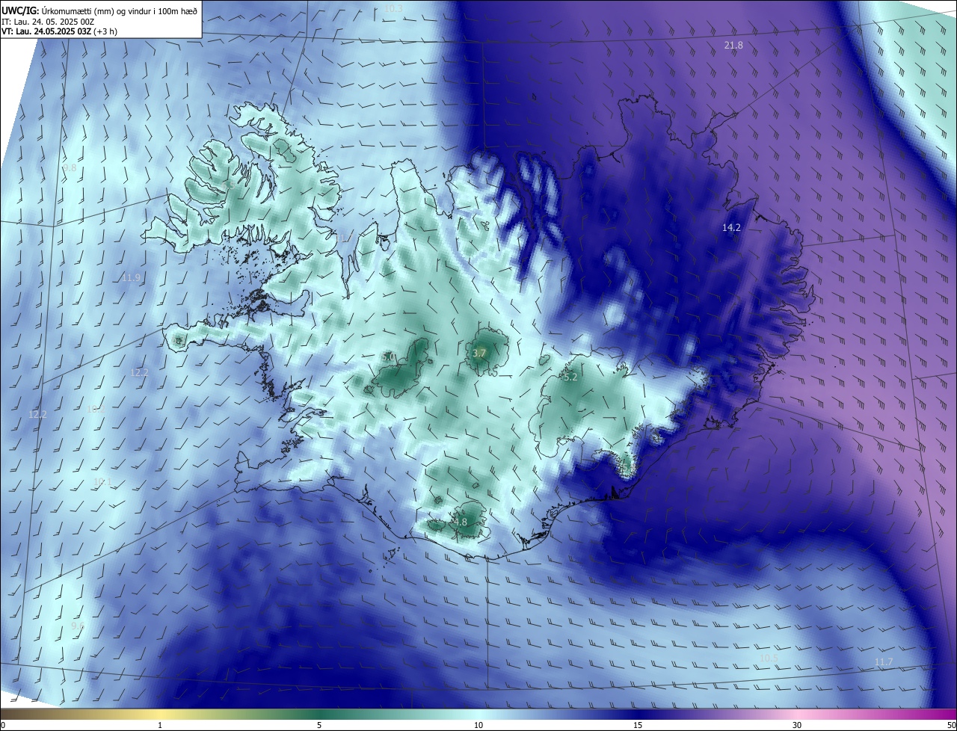The height and width of the screenshot is (731, 957).
Task: Click the 21.8 value on the map
Action: tap(733, 46)
